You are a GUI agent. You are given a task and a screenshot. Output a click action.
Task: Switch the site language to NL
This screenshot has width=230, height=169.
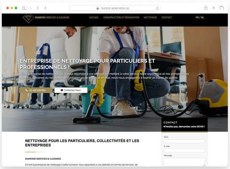coord(203,18)
